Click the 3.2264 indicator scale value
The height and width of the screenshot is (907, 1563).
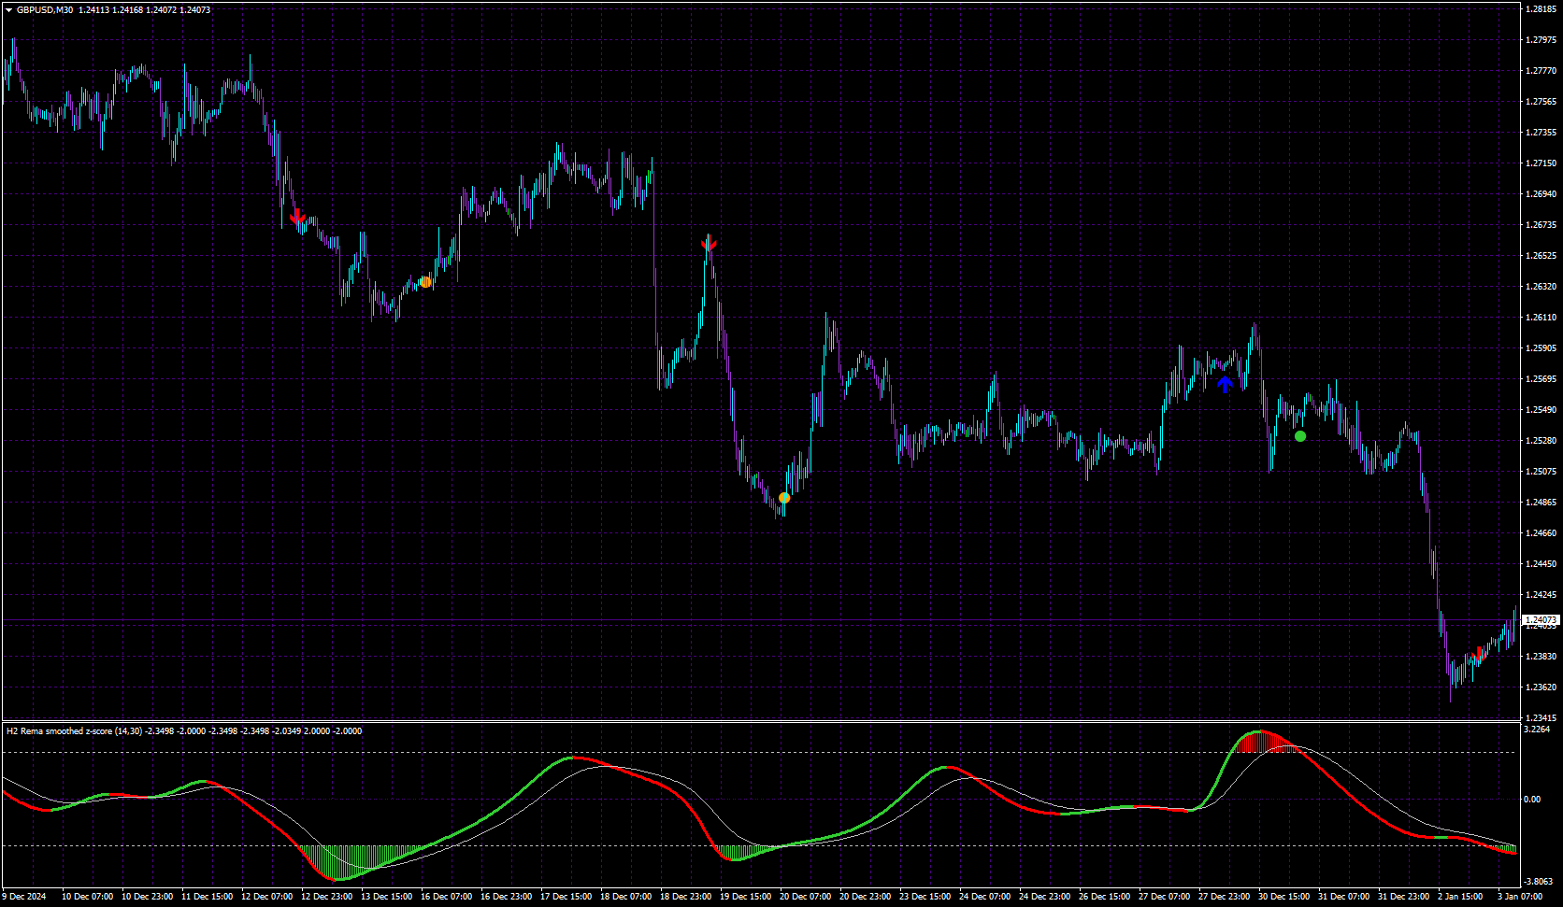(1537, 730)
